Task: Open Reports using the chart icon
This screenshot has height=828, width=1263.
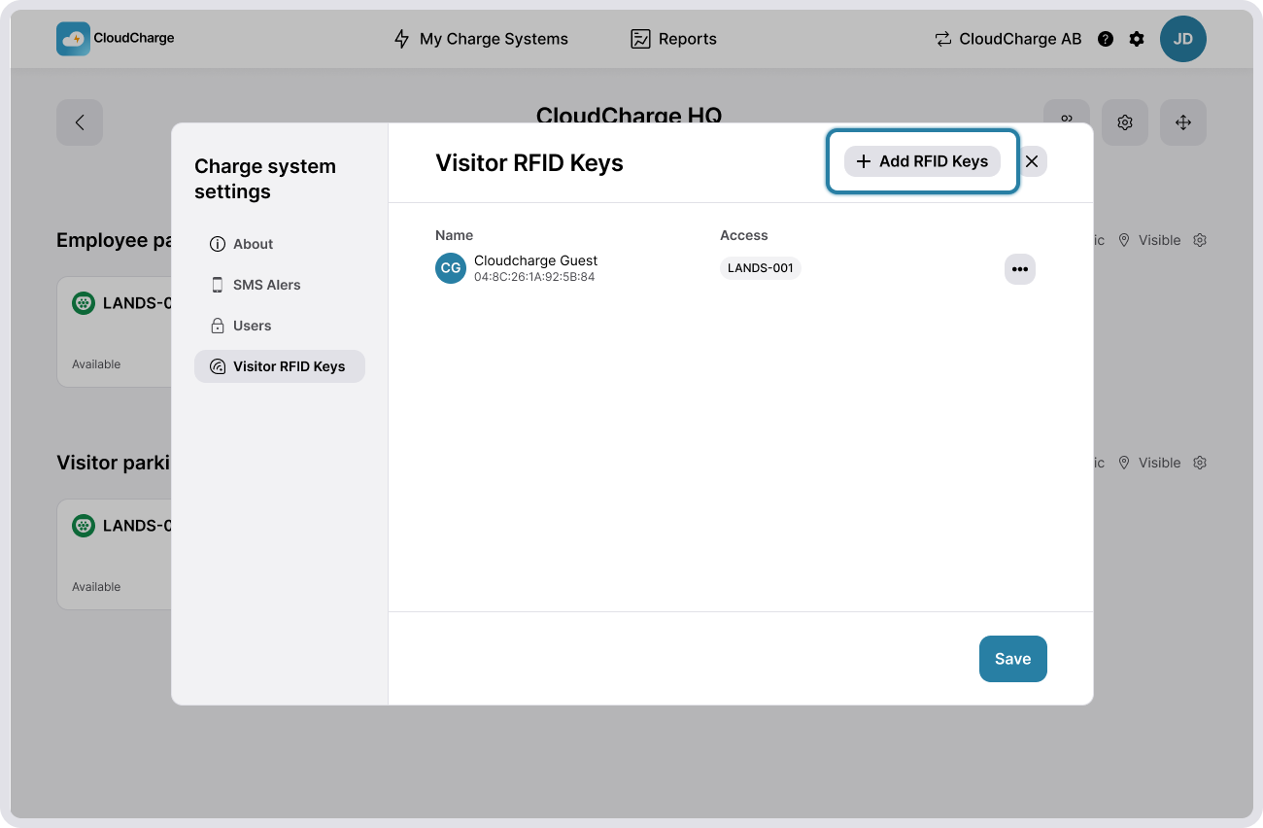Action: click(x=640, y=39)
